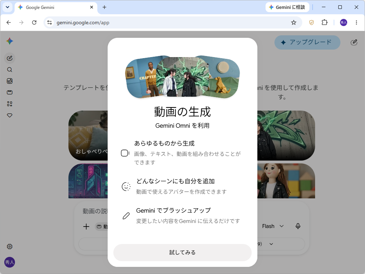Click the Gemini Omni を利用 subtitle
This screenshot has height=274, width=365.
click(x=182, y=126)
